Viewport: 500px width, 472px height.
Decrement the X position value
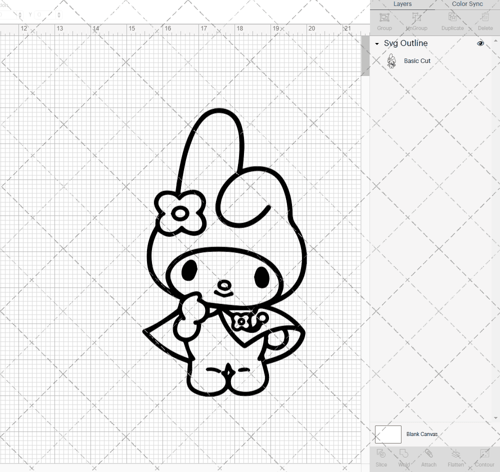click(x=20, y=16)
